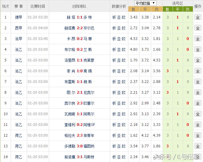Open the 平均欧指 odds dropdown

pos(145,3)
